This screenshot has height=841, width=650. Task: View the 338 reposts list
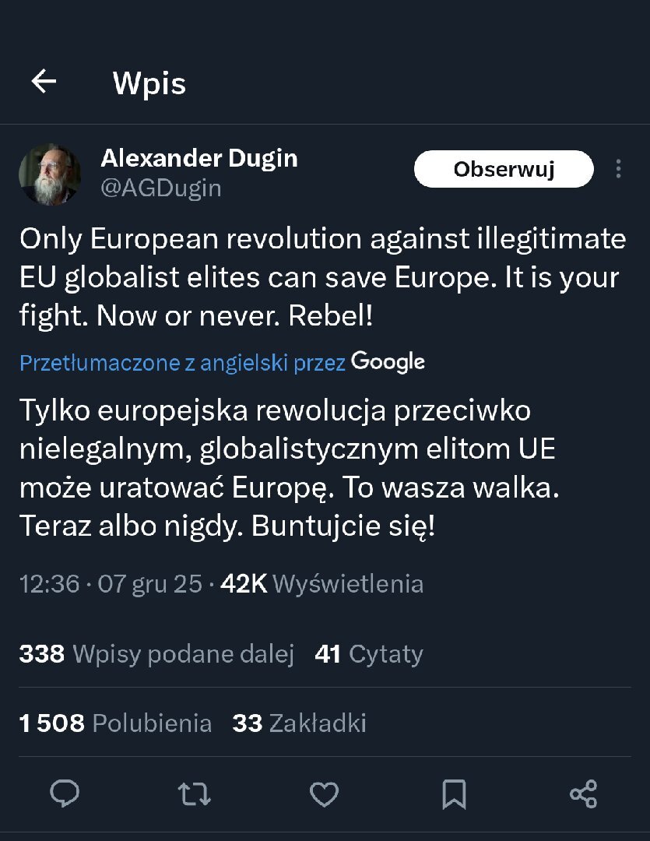click(156, 654)
